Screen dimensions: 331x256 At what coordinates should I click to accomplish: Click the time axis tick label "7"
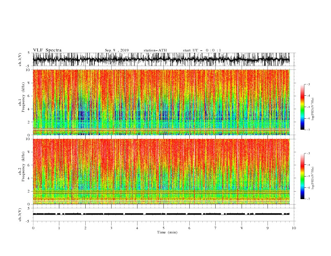tap(216, 228)
